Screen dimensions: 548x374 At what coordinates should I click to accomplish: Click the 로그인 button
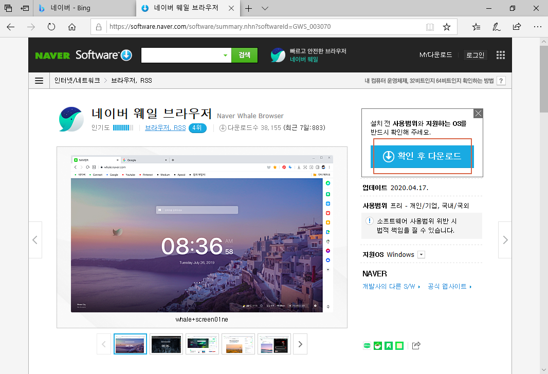pyautogui.click(x=476, y=55)
